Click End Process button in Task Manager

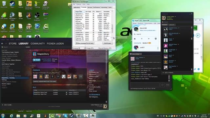click(108, 43)
